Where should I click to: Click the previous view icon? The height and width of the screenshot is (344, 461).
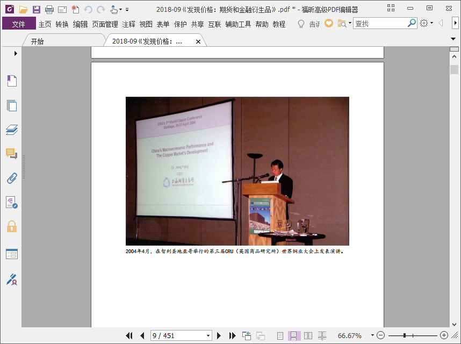pos(247,335)
